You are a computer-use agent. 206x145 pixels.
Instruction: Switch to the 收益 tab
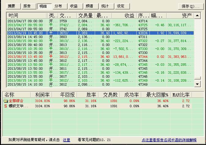point(75,6)
